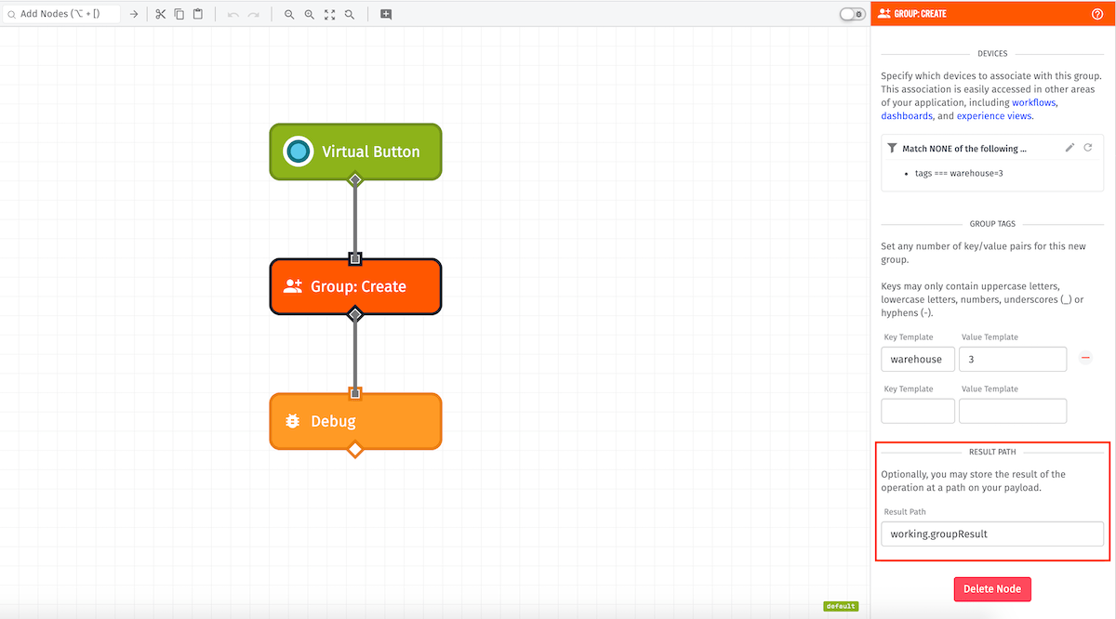This screenshot has height=619, width=1116.
Task: Click the RESULT PATH section heading
Action: click(992, 452)
